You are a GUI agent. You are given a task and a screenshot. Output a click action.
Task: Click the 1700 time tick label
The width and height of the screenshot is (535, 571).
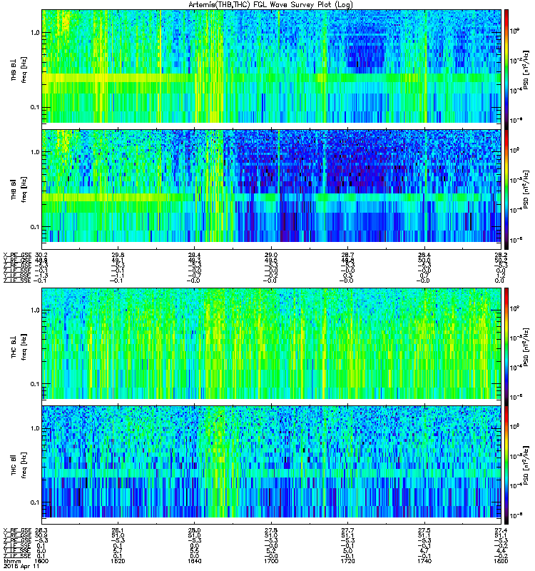(x=271, y=561)
